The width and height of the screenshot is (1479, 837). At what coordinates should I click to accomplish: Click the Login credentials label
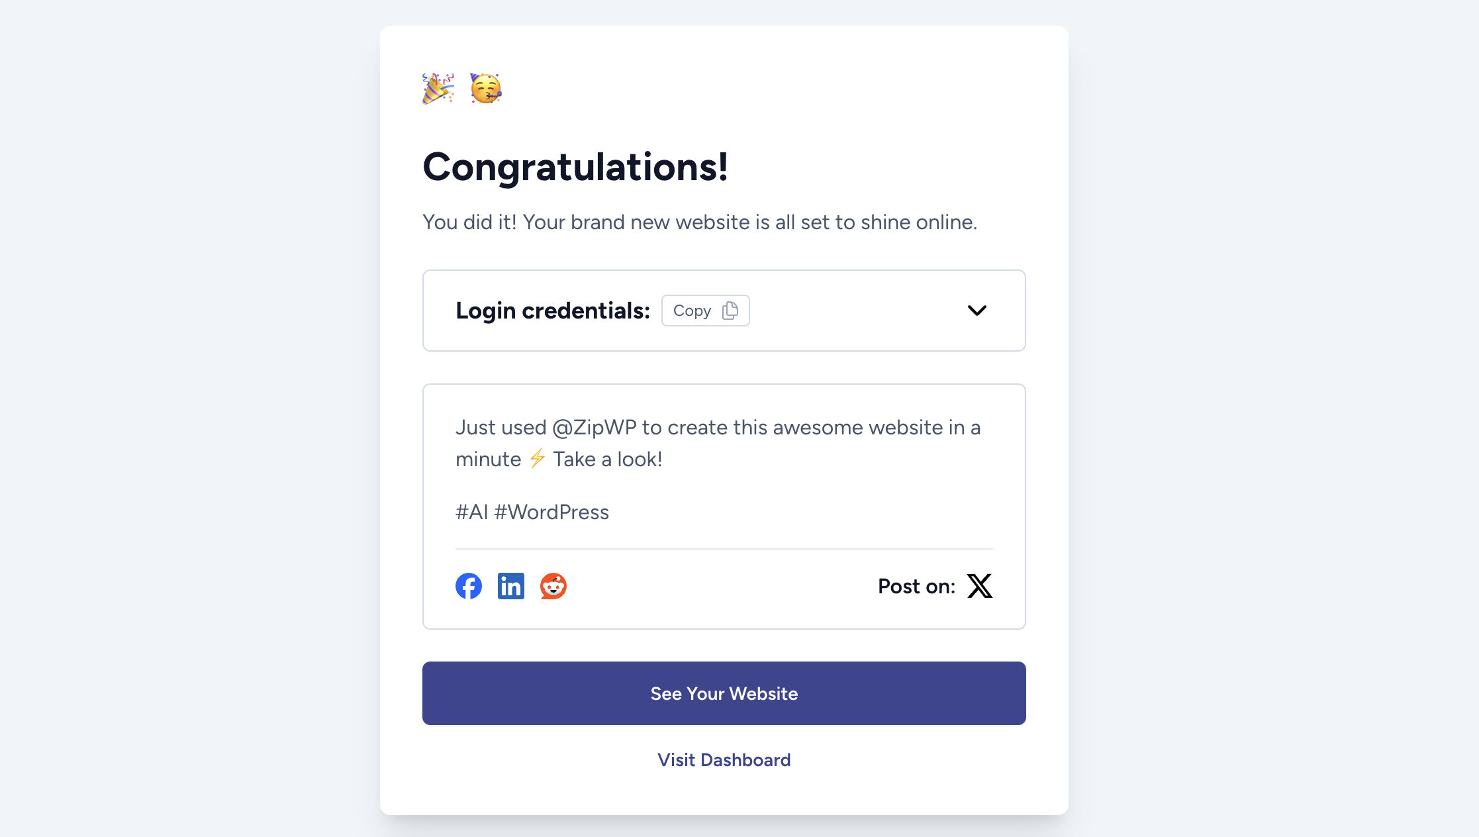pos(553,311)
